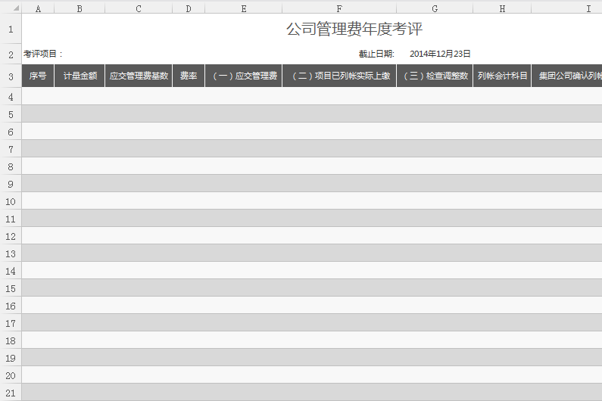Select the 应交管理费基数 header cell
Screen dimensions: 602x401
click(139, 76)
